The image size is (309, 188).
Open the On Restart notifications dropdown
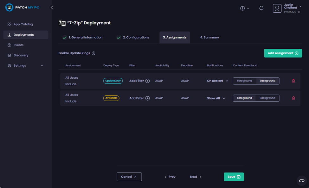(x=217, y=81)
